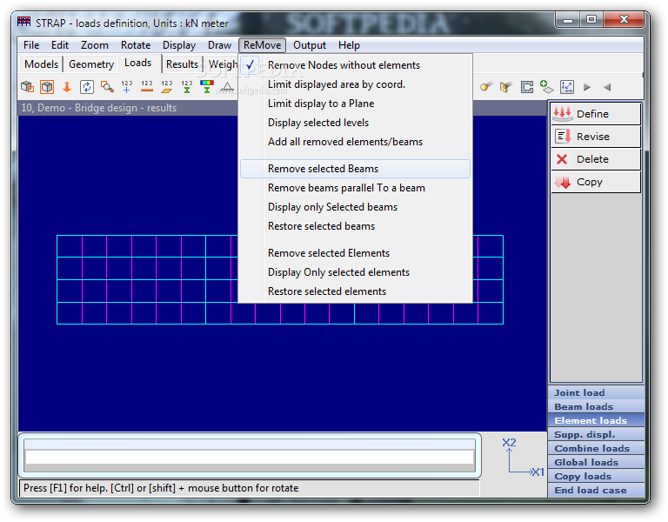Click the Revise load button
The width and height of the screenshot is (668, 522).
[x=596, y=137]
